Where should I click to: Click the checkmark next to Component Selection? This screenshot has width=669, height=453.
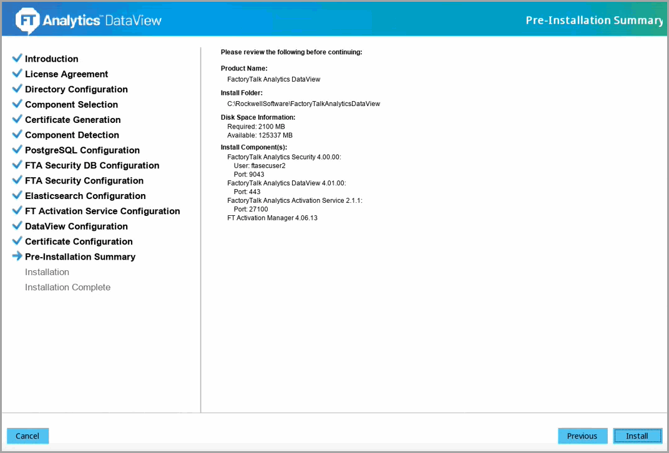click(x=17, y=104)
